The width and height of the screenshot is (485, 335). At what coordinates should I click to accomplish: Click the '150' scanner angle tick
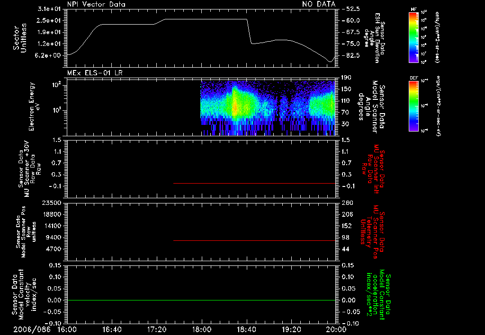pos(346,89)
